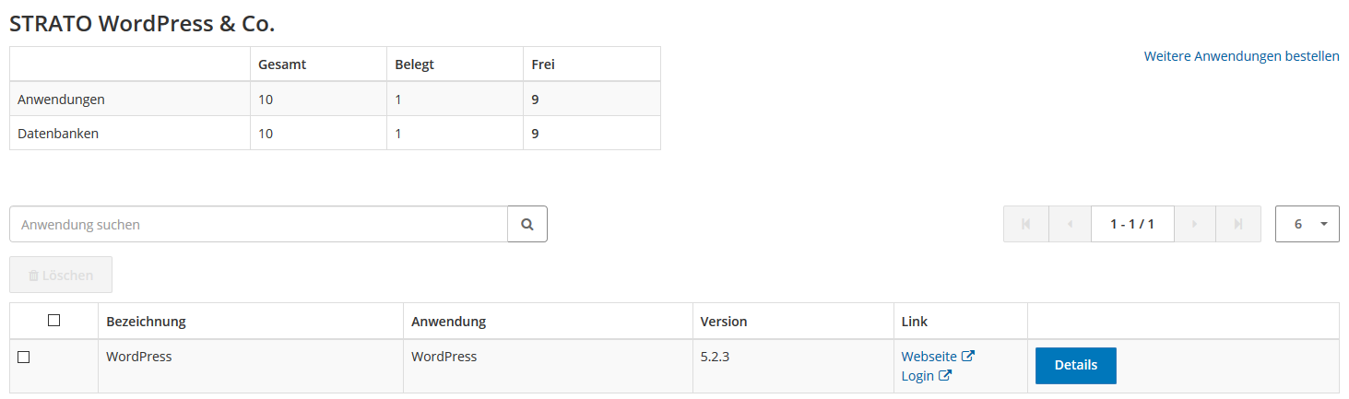Open the WordPress Details button
This screenshot has height=399, width=1349.
(1075, 365)
